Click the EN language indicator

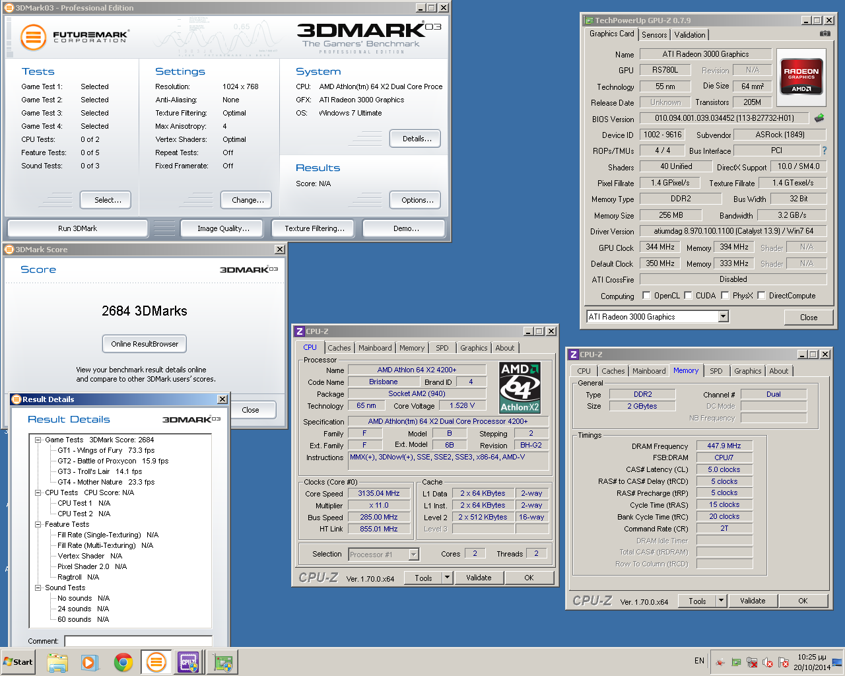pyautogui.click(x=699, y=661)
